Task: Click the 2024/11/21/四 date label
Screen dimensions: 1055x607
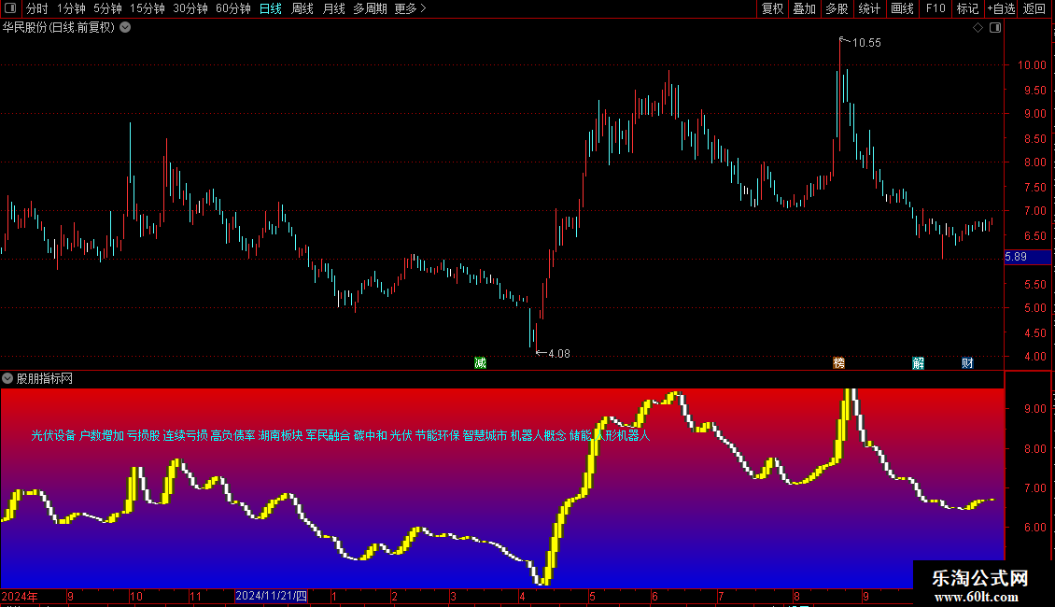Action: [271, 596]
